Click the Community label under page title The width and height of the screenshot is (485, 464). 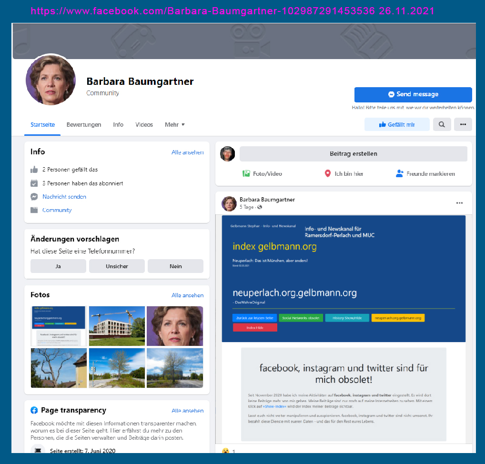pos(102,93)
